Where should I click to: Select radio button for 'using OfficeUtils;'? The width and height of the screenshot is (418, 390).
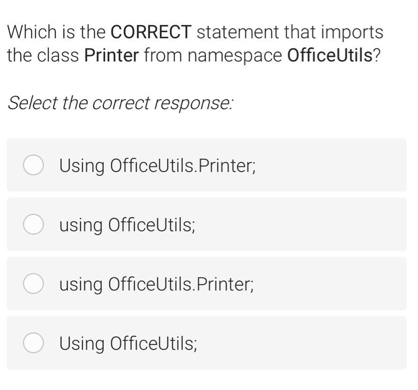[x=33, y=224]
